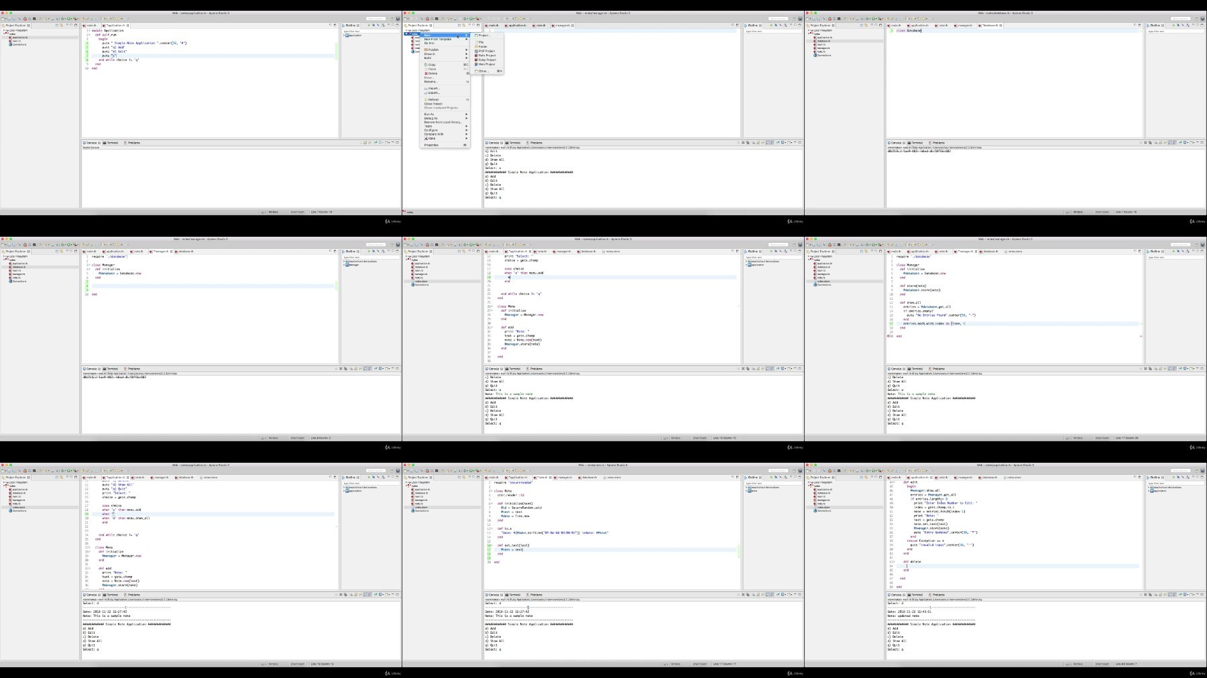1207x678 pixels.
Task: Open Project Explorer view menu arrow in bottom-left frame
Action: 67,477
